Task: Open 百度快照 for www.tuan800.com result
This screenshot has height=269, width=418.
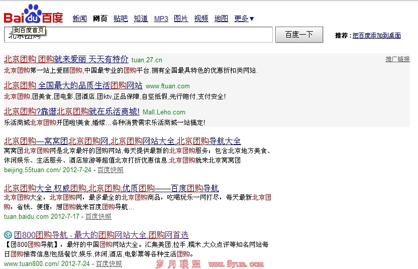Action: [x=109, y=263]
